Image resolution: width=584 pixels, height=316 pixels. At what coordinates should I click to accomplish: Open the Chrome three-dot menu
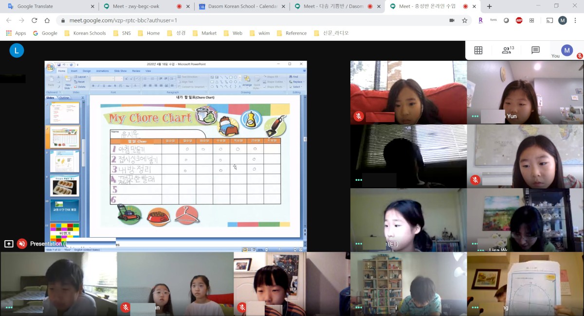[x=576, y=20]
